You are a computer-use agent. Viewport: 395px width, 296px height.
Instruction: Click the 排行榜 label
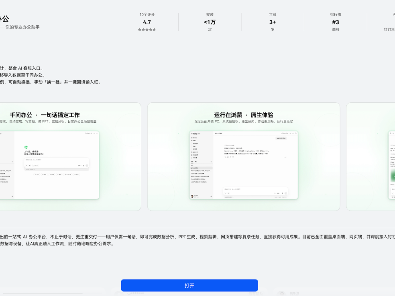[336, 14]
